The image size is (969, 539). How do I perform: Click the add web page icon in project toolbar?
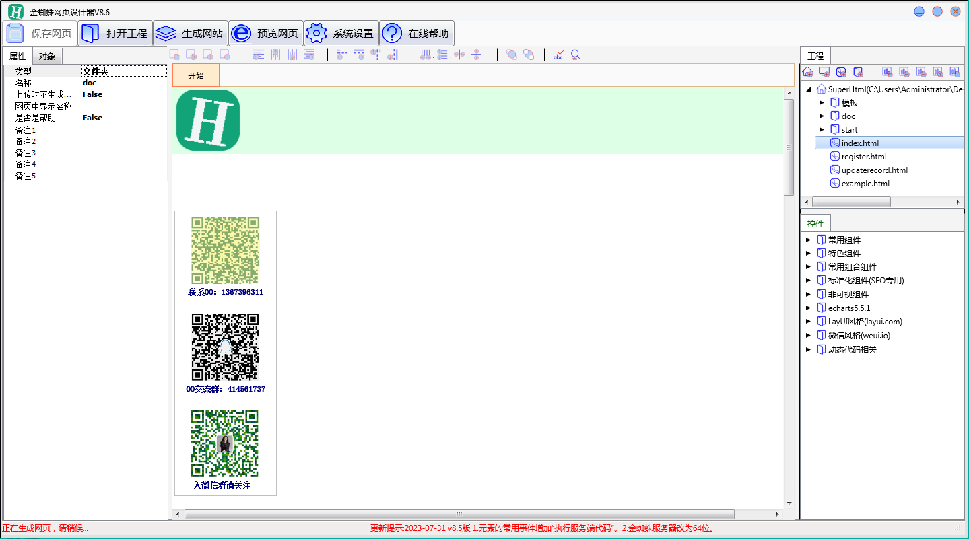[841, 72]
